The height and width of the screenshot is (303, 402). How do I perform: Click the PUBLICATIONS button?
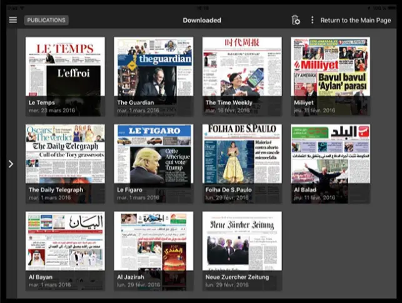46,20
